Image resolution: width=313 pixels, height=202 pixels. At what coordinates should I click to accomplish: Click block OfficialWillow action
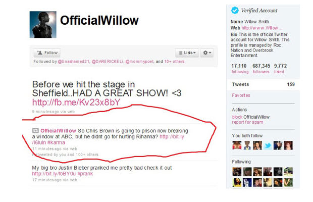(x=251, y=117)
